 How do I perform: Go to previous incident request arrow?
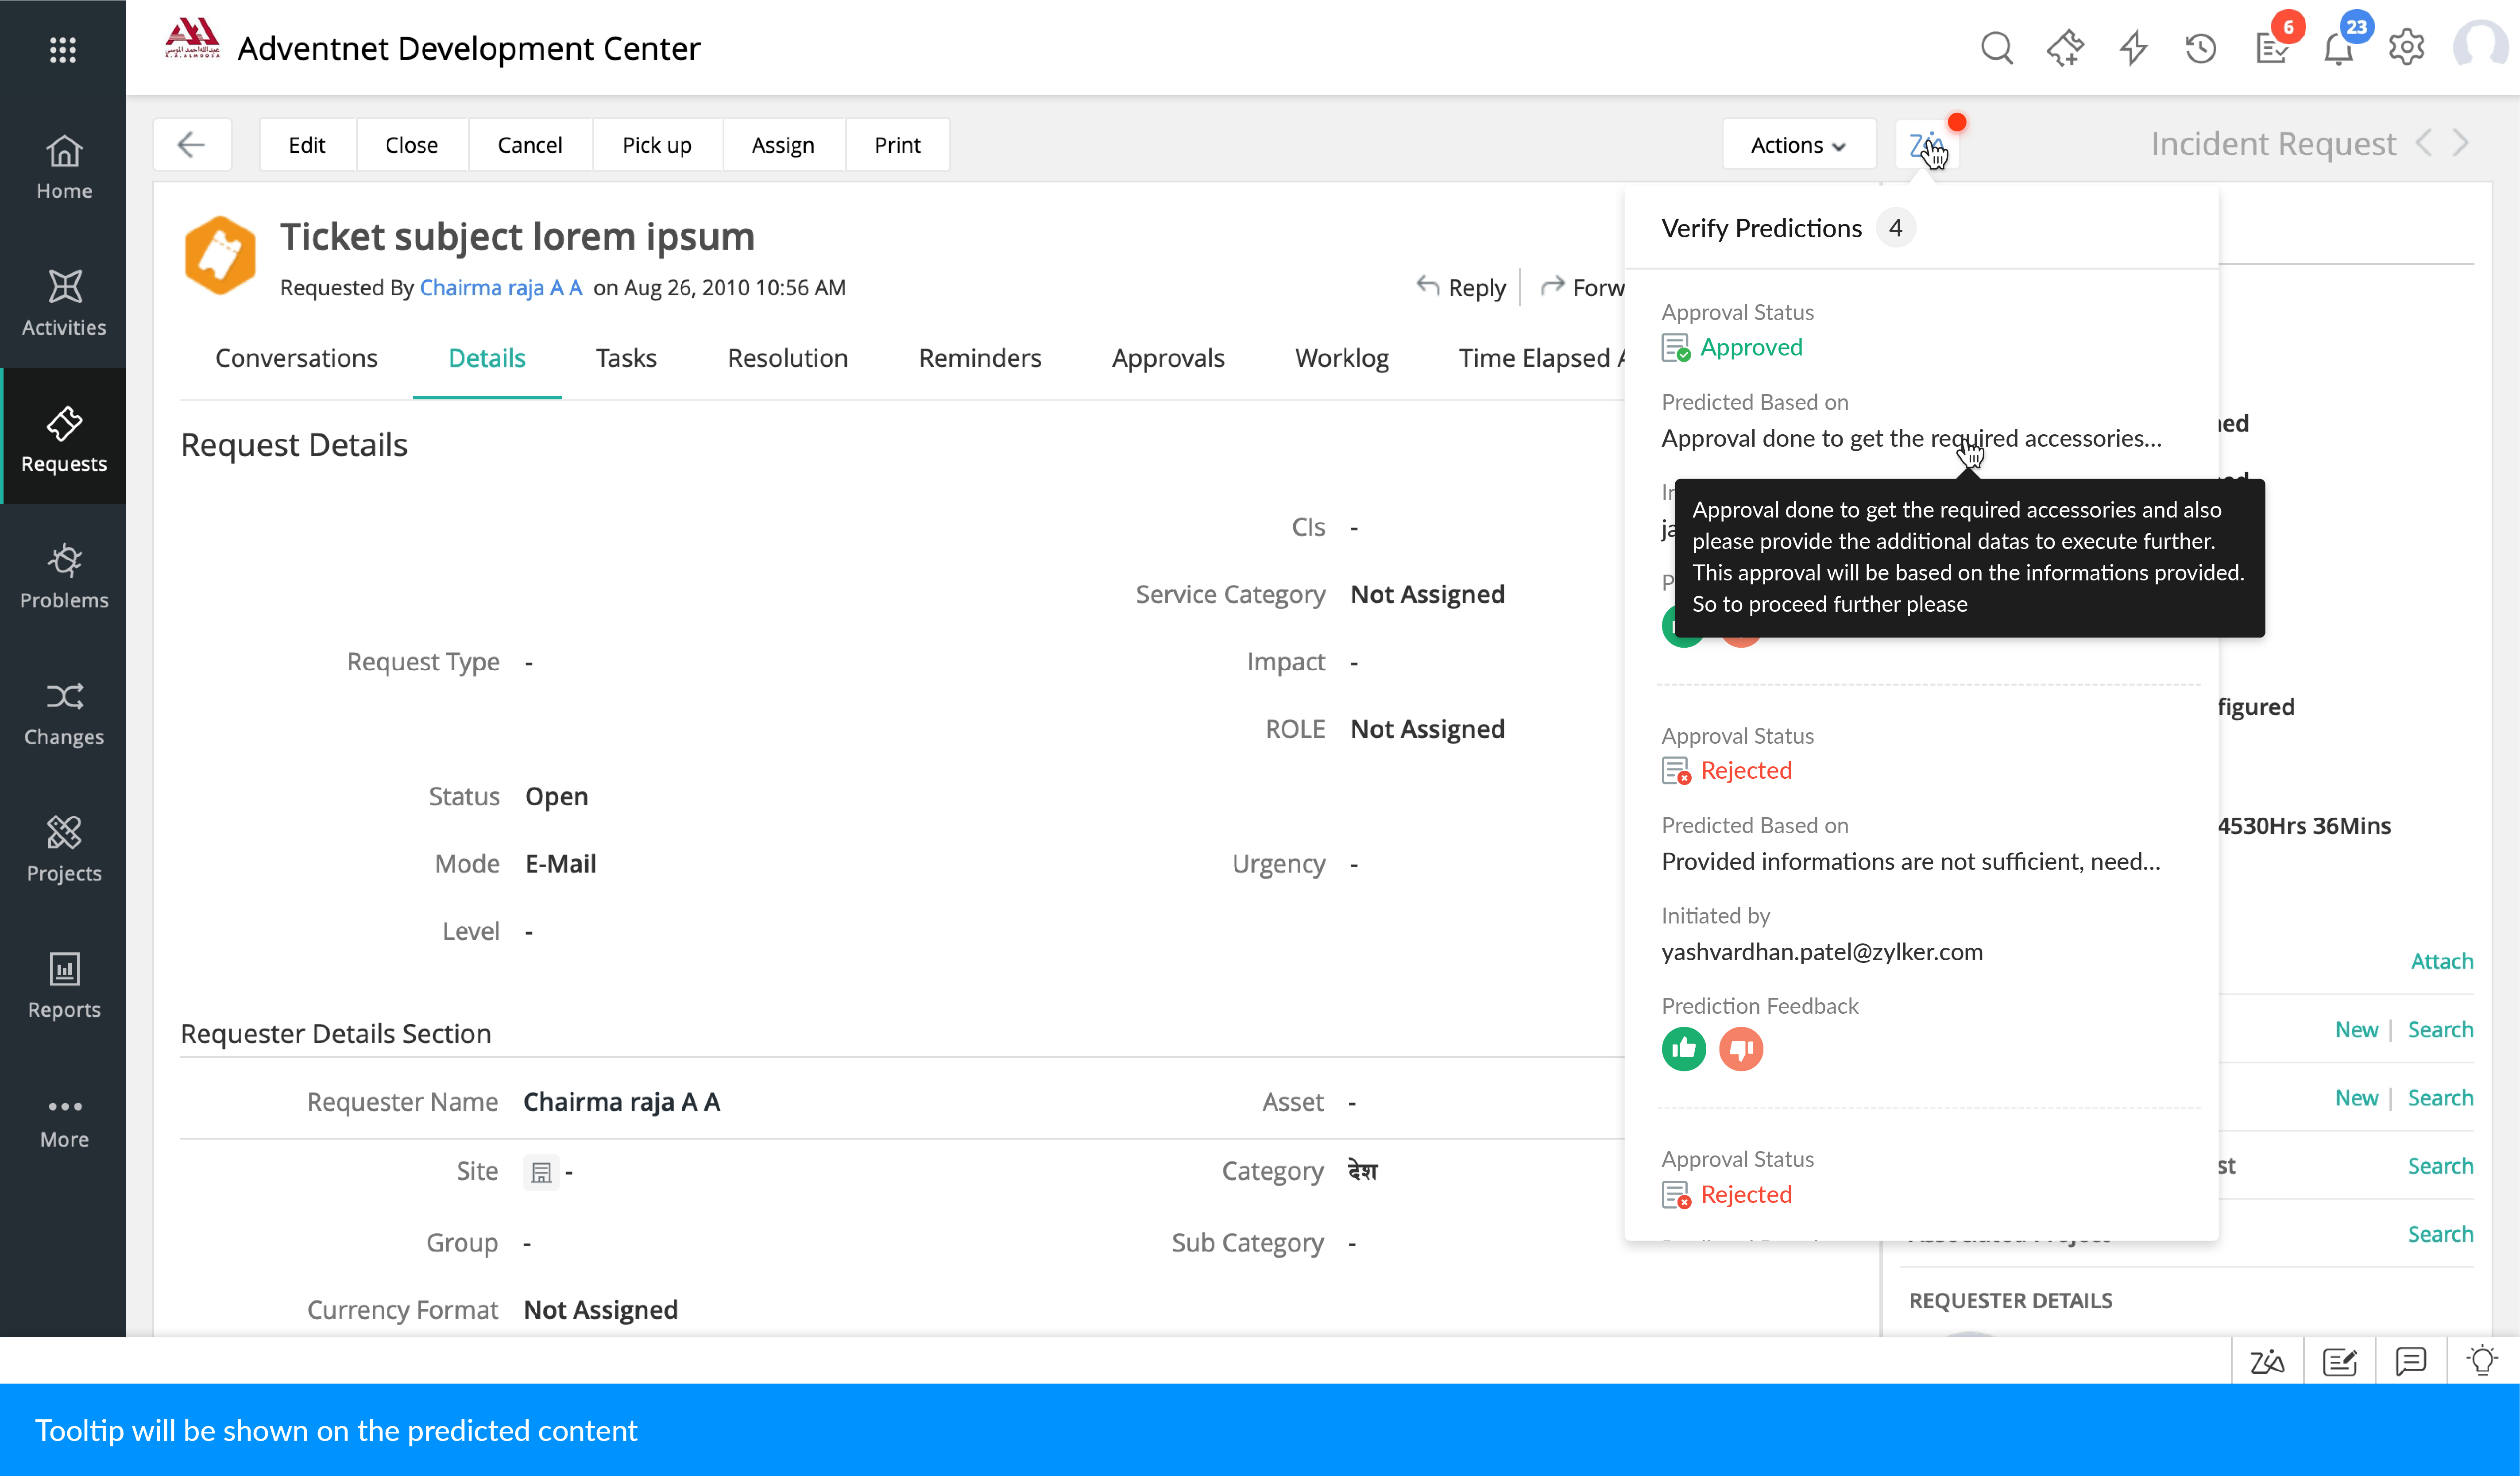(2423, 144)
